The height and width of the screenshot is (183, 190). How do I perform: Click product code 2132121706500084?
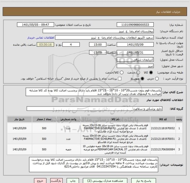[x=163, y=149]
